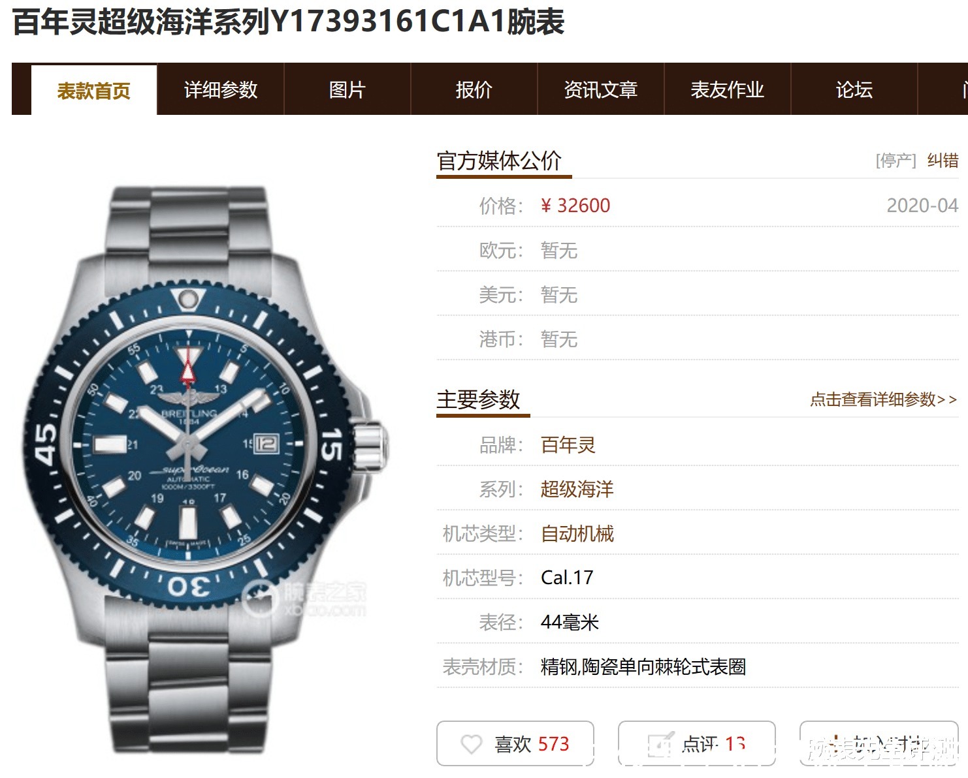Open the 资讯文章 tab

[601, 89]
